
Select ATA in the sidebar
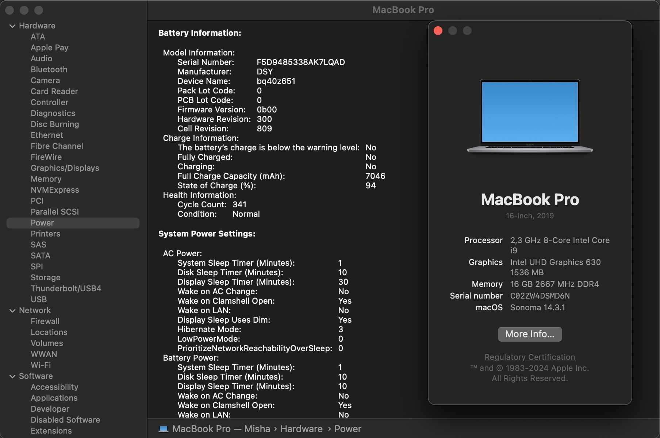pos(38,36)
